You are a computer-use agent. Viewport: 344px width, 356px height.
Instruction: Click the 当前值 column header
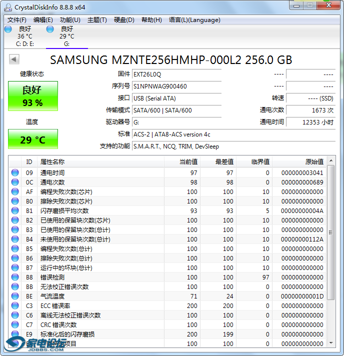182,162
